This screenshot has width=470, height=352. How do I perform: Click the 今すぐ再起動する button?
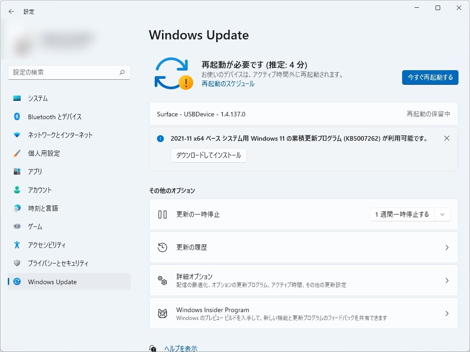point(430,77)
